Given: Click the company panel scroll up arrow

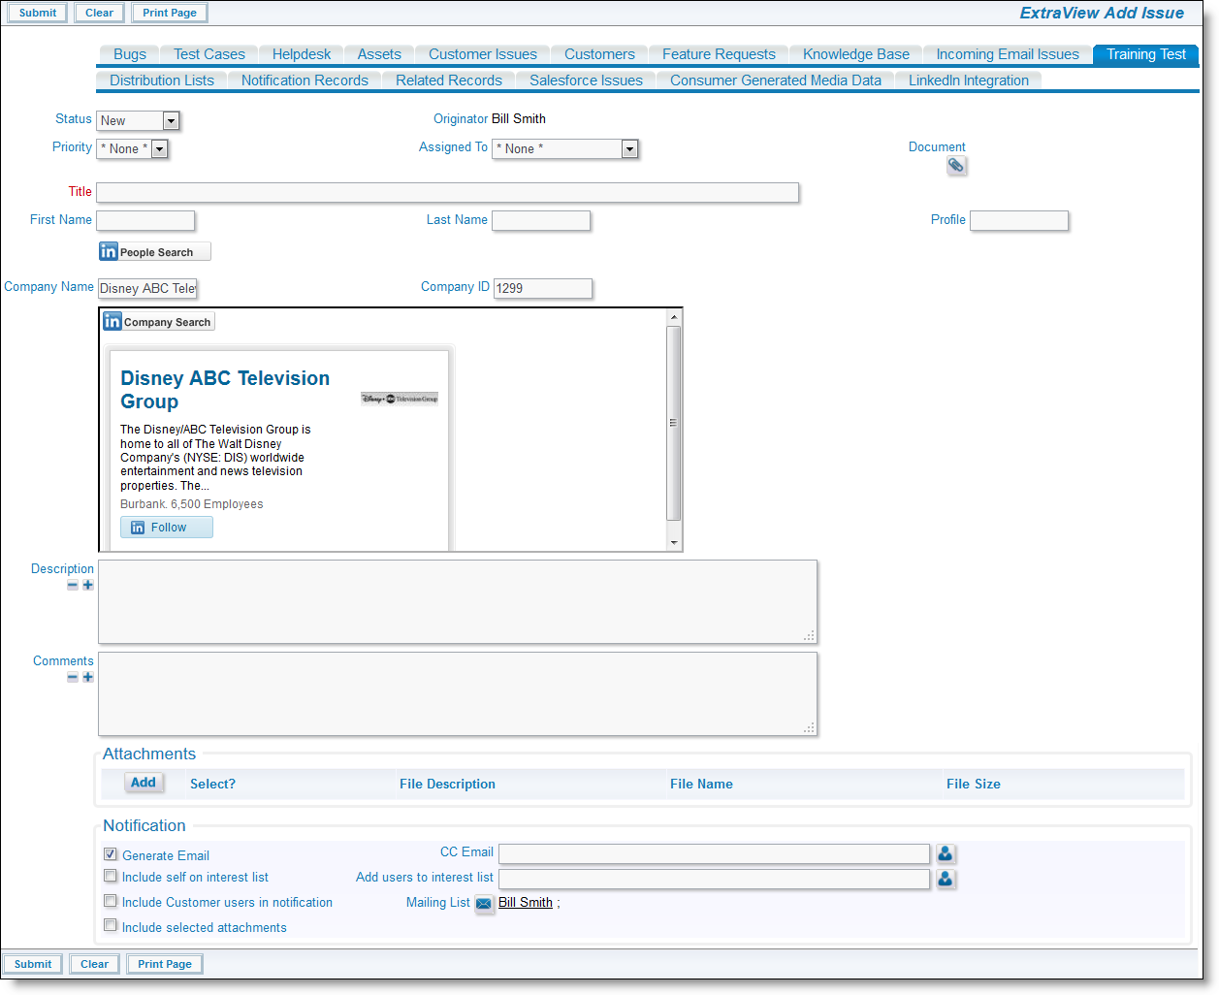Looking at the screenshot, I should [x=674, y=317].
